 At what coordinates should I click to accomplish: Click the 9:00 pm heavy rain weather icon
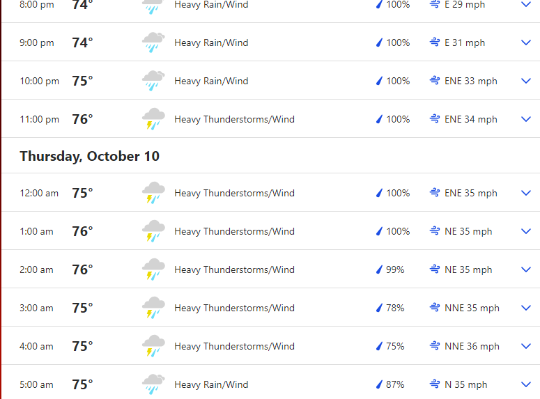tap(153, 42)
